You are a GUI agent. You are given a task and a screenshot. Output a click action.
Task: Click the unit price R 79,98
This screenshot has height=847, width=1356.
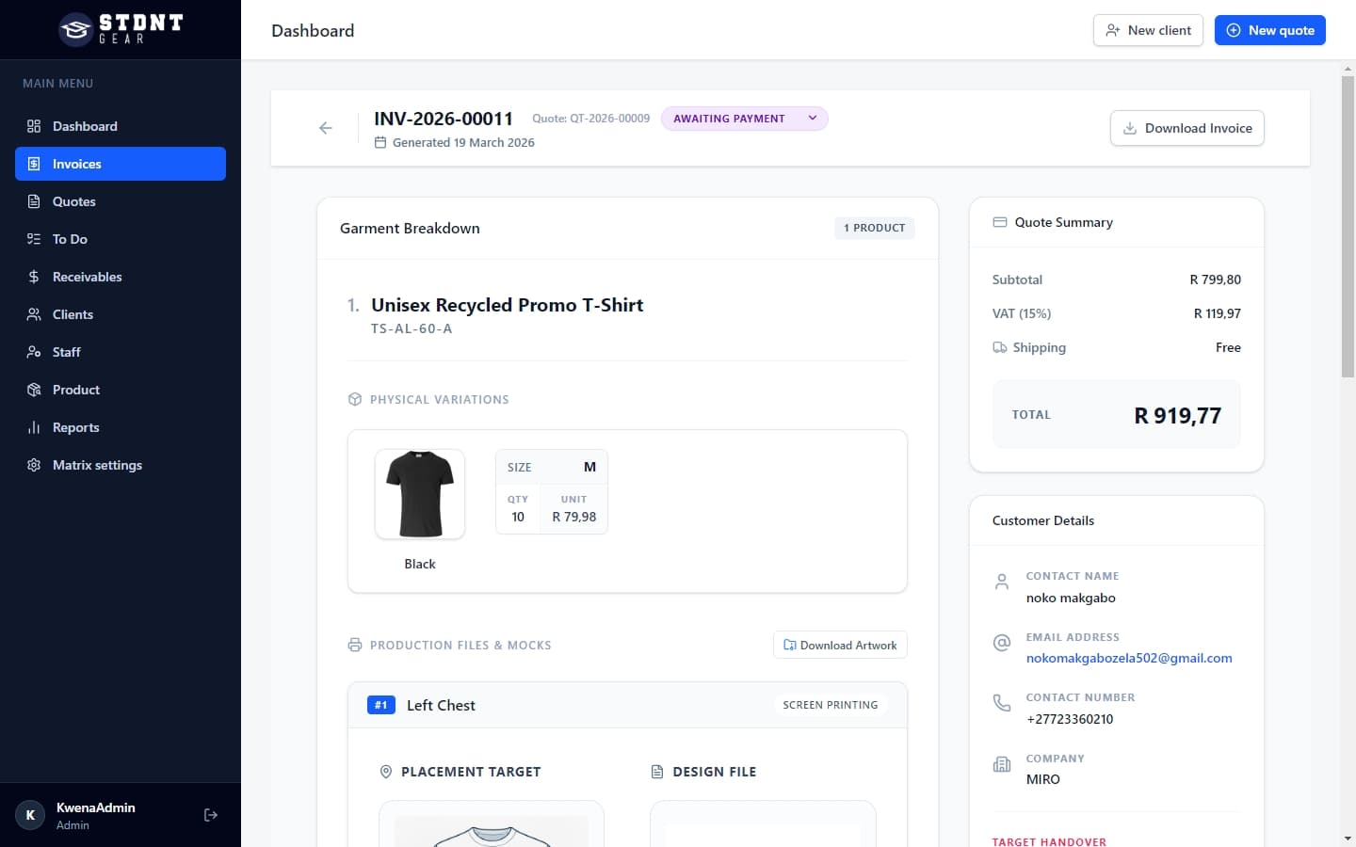pos(574,517)
